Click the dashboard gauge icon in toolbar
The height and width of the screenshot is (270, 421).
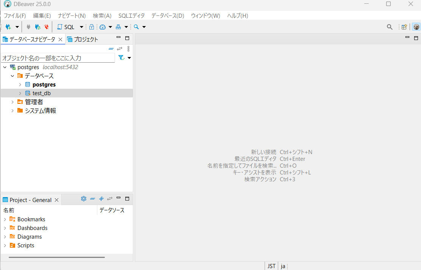(x=103, y=27)
